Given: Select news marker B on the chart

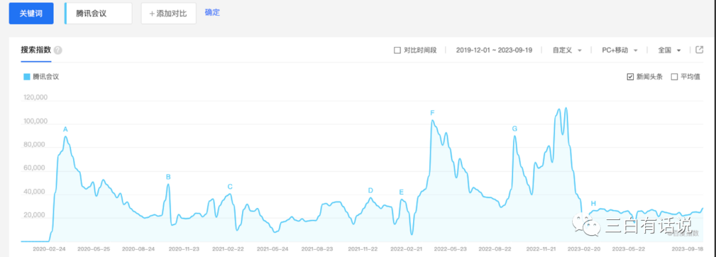Looking at the screenshot, I should point(168,177).
